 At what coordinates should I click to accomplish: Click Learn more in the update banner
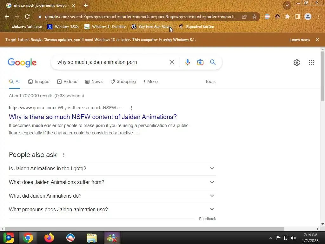click(300, 40)
